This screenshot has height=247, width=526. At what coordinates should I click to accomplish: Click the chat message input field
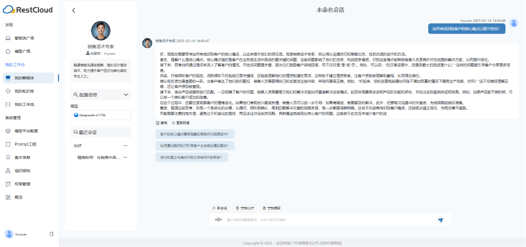tap(326, 220)
